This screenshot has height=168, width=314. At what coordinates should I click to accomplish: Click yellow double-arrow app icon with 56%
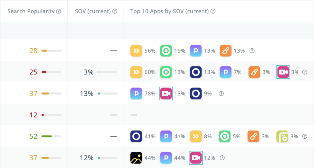click(x=136, y=51)
